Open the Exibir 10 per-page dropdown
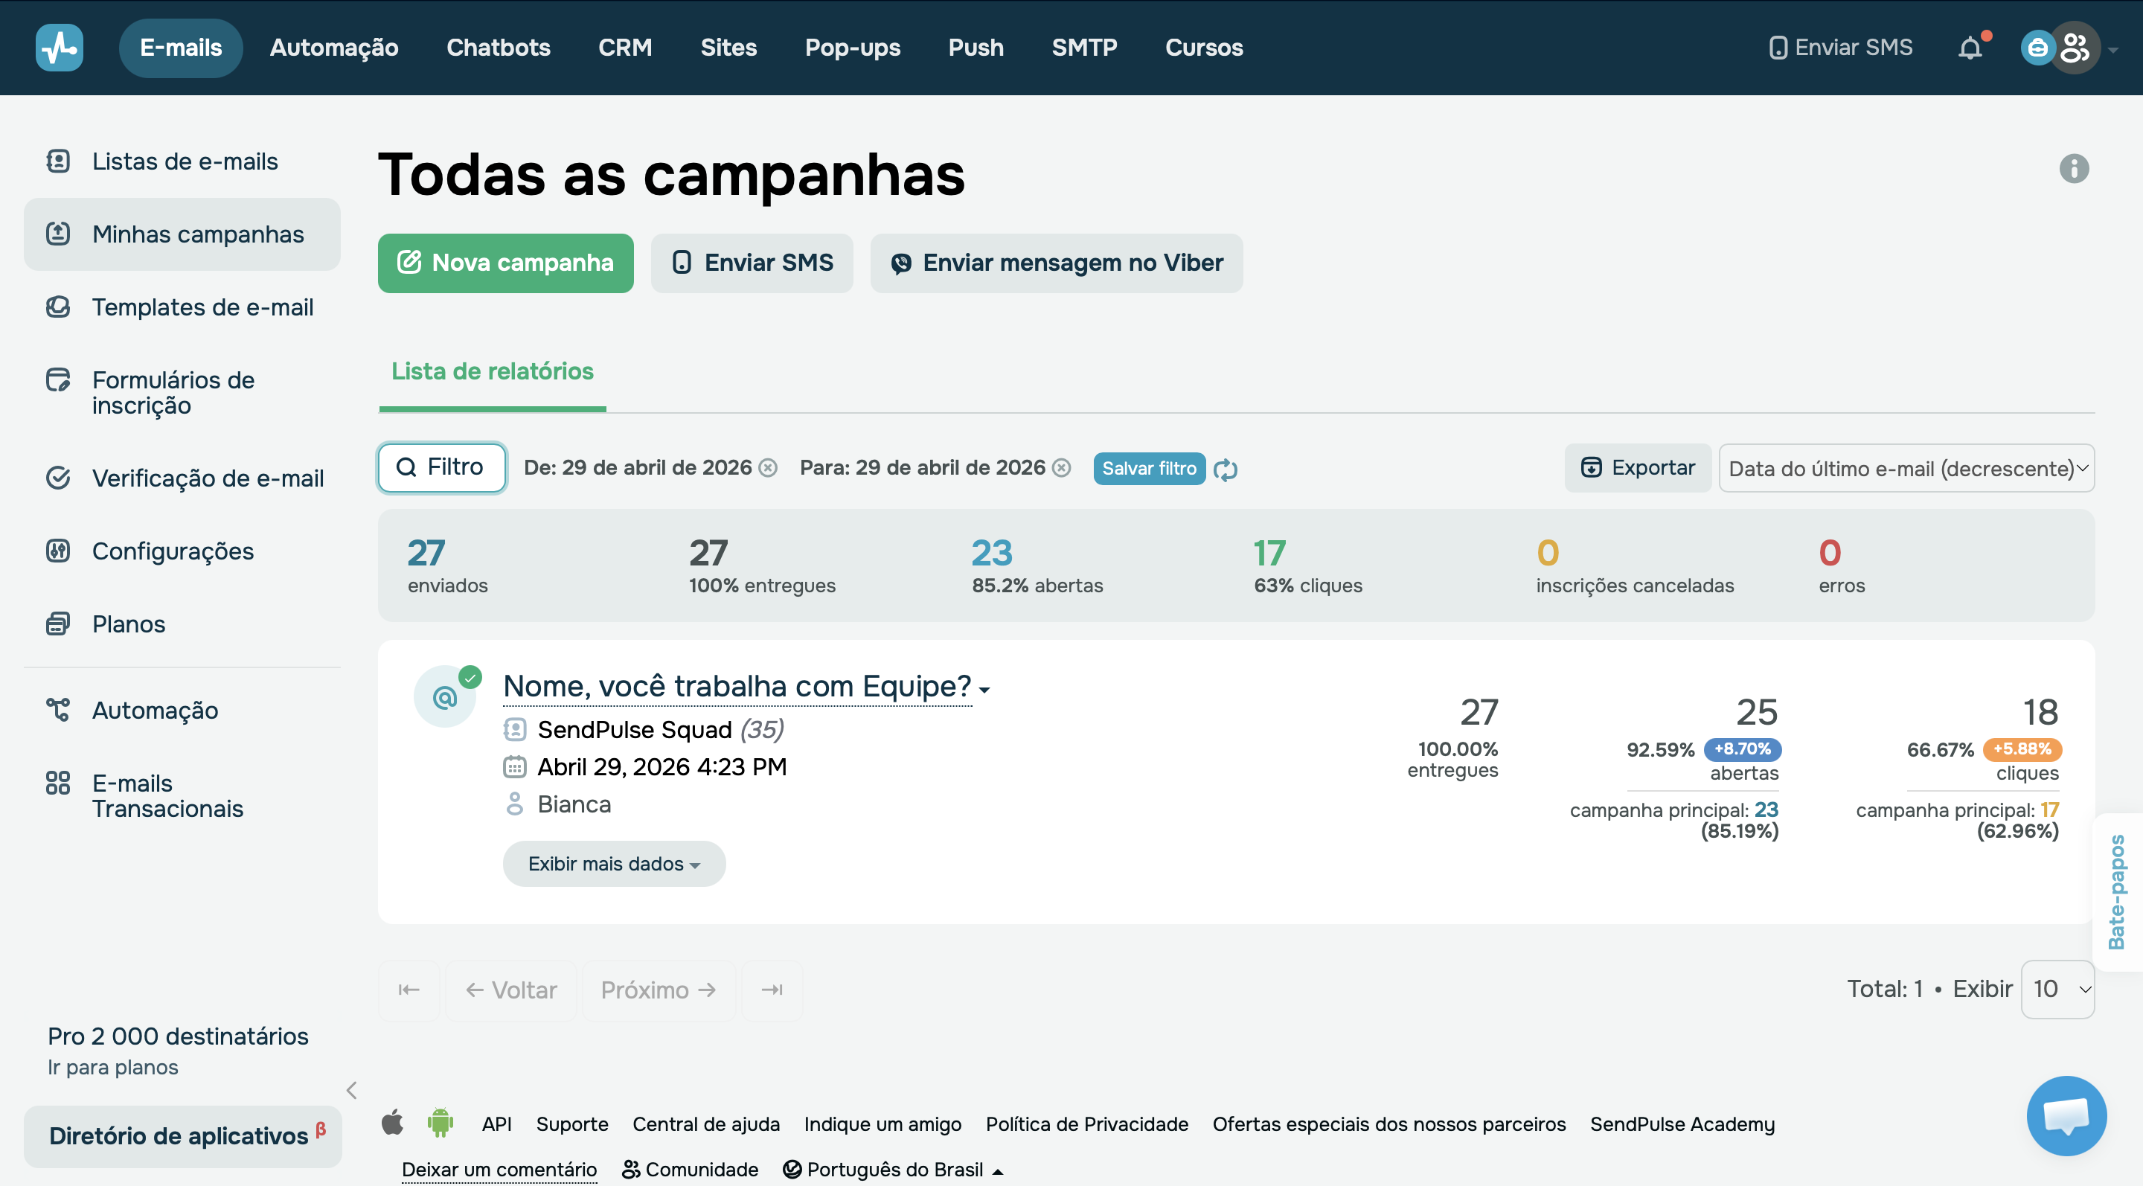 tap(2057, 990)
